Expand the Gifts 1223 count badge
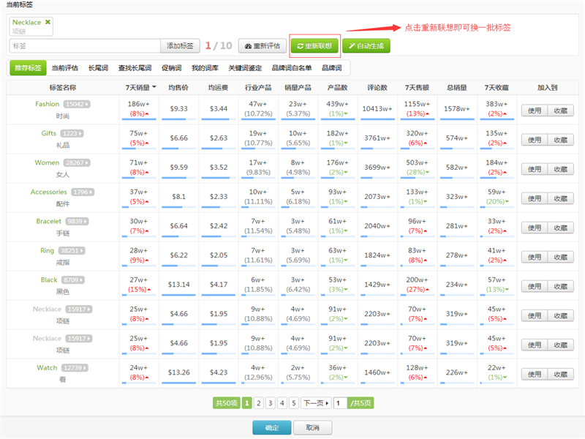The width and height of the screenshot is (585, 439). (72, 133)
